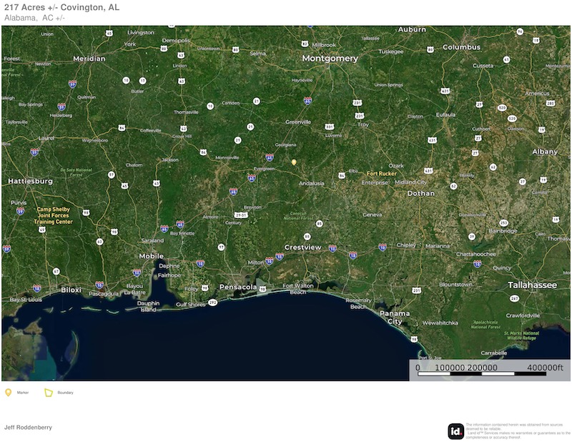Click the Andalusia town label
The height and width of the screenshot is (442, 572).
(311, 183)
